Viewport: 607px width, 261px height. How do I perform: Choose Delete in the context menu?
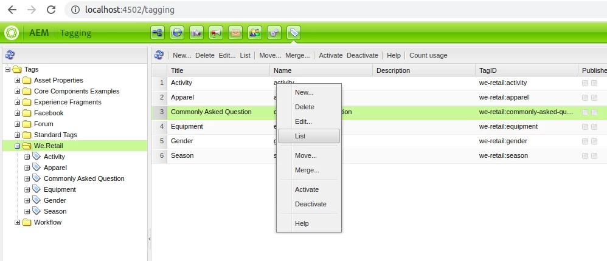click(x=309, y=107)
